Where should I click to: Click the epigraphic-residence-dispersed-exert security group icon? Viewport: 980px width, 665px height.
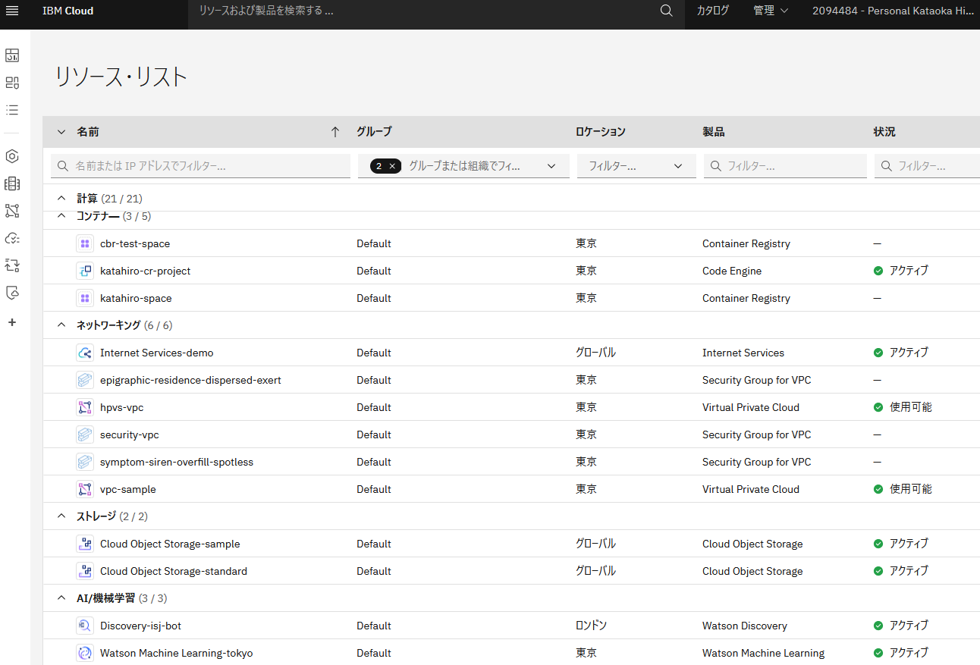click(x=85, y=380)
